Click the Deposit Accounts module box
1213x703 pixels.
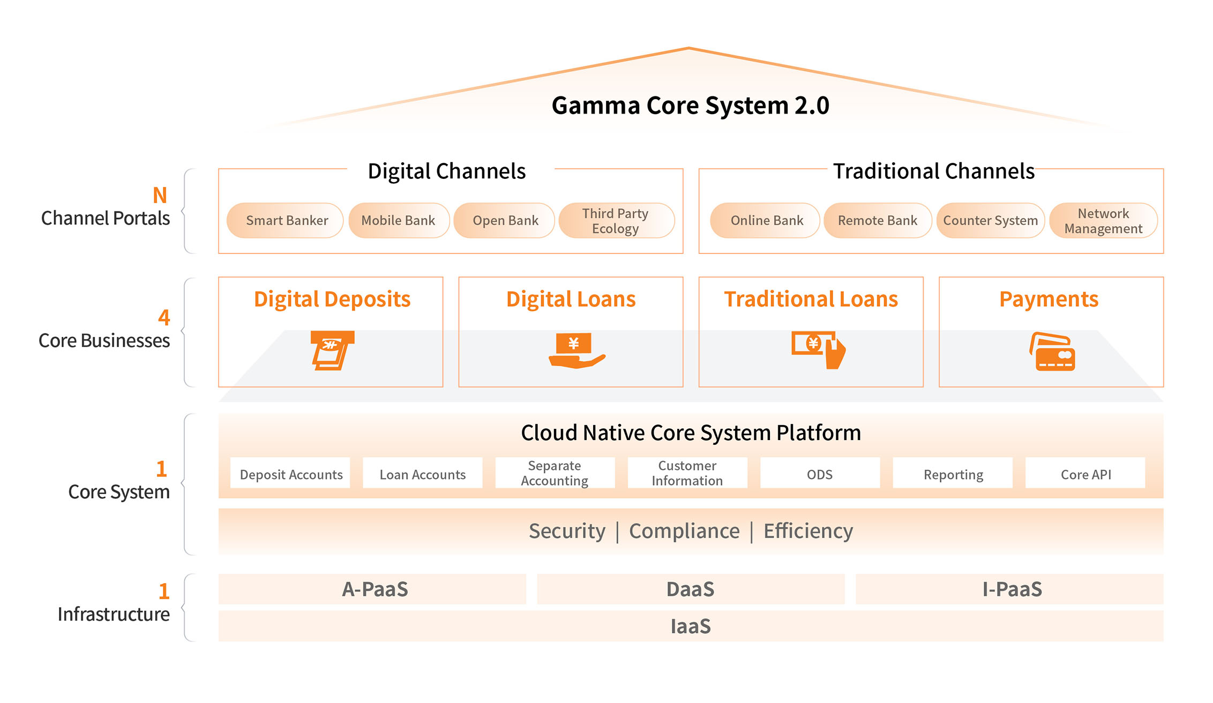pos(290,474)
